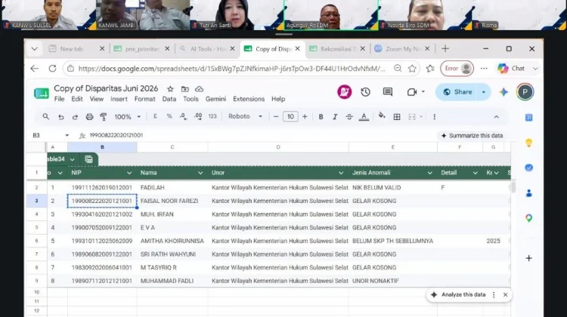Open the toolbar more options menu
The height and width of the screenshot is (317, 567).
434,117
